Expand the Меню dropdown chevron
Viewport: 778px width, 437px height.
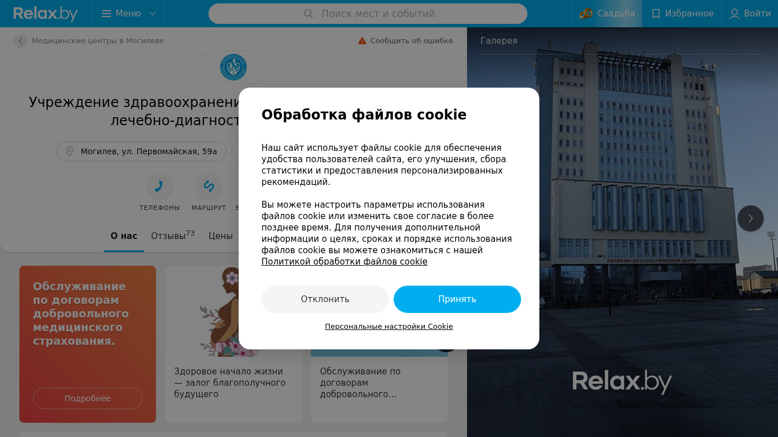point(153,14)
